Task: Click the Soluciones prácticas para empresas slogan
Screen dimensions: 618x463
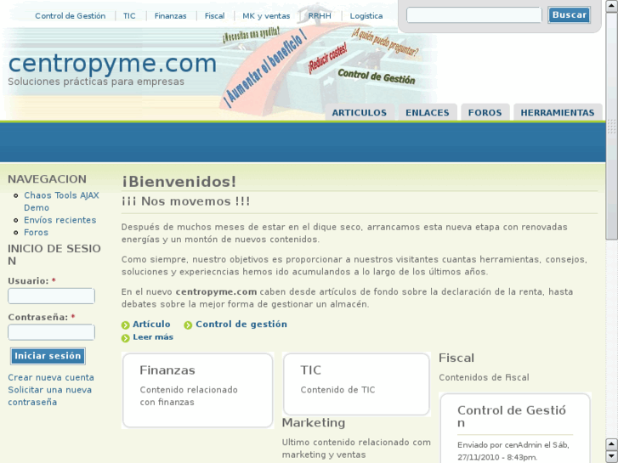Action: pos(96,82)
